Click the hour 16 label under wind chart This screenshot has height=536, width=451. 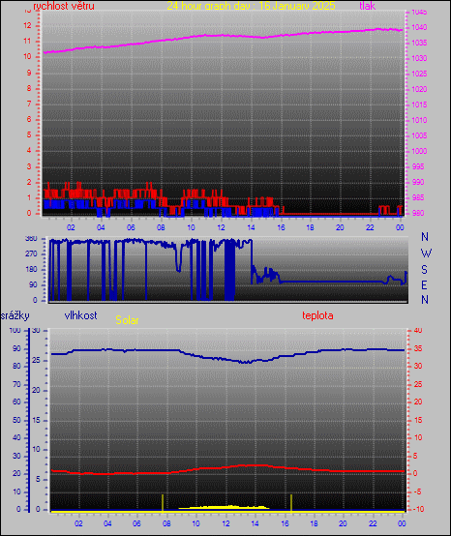coord(281,227)
